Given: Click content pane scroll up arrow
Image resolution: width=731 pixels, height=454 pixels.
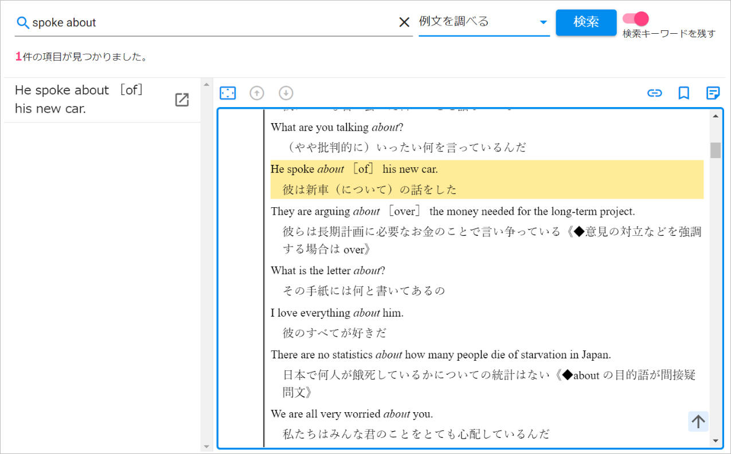Looking at the screenshot, I should click(x=715, y=116).
